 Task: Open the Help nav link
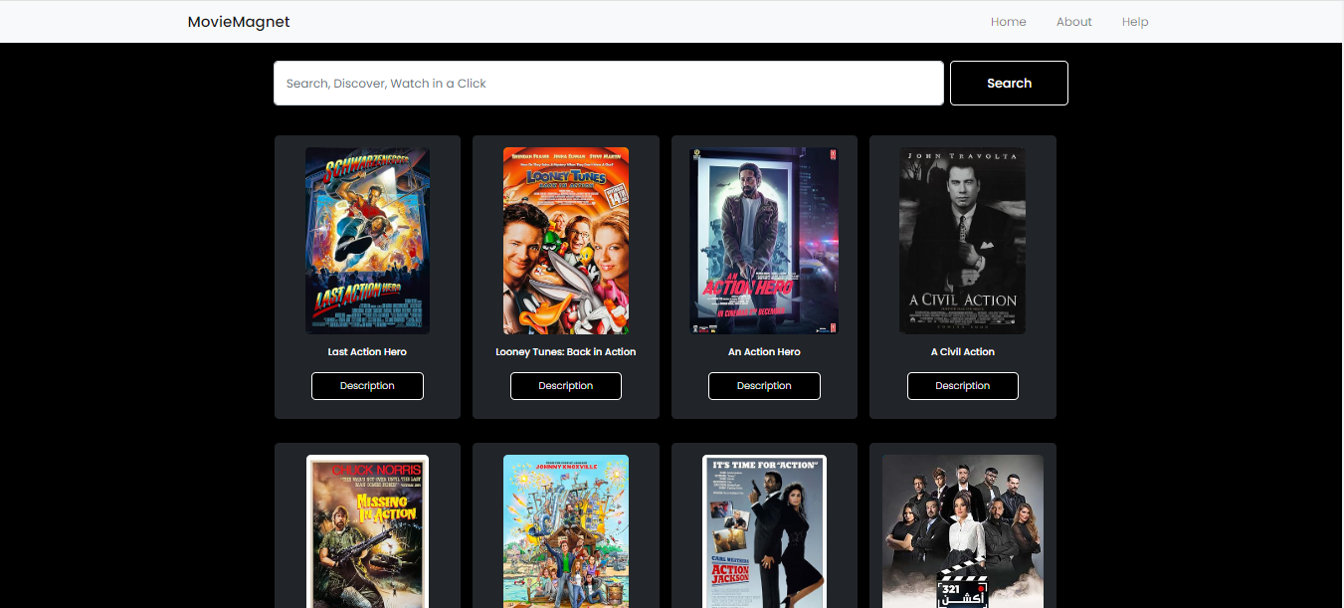(1134, 22)
